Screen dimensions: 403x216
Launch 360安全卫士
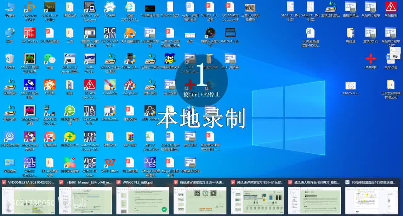(70, 139)
